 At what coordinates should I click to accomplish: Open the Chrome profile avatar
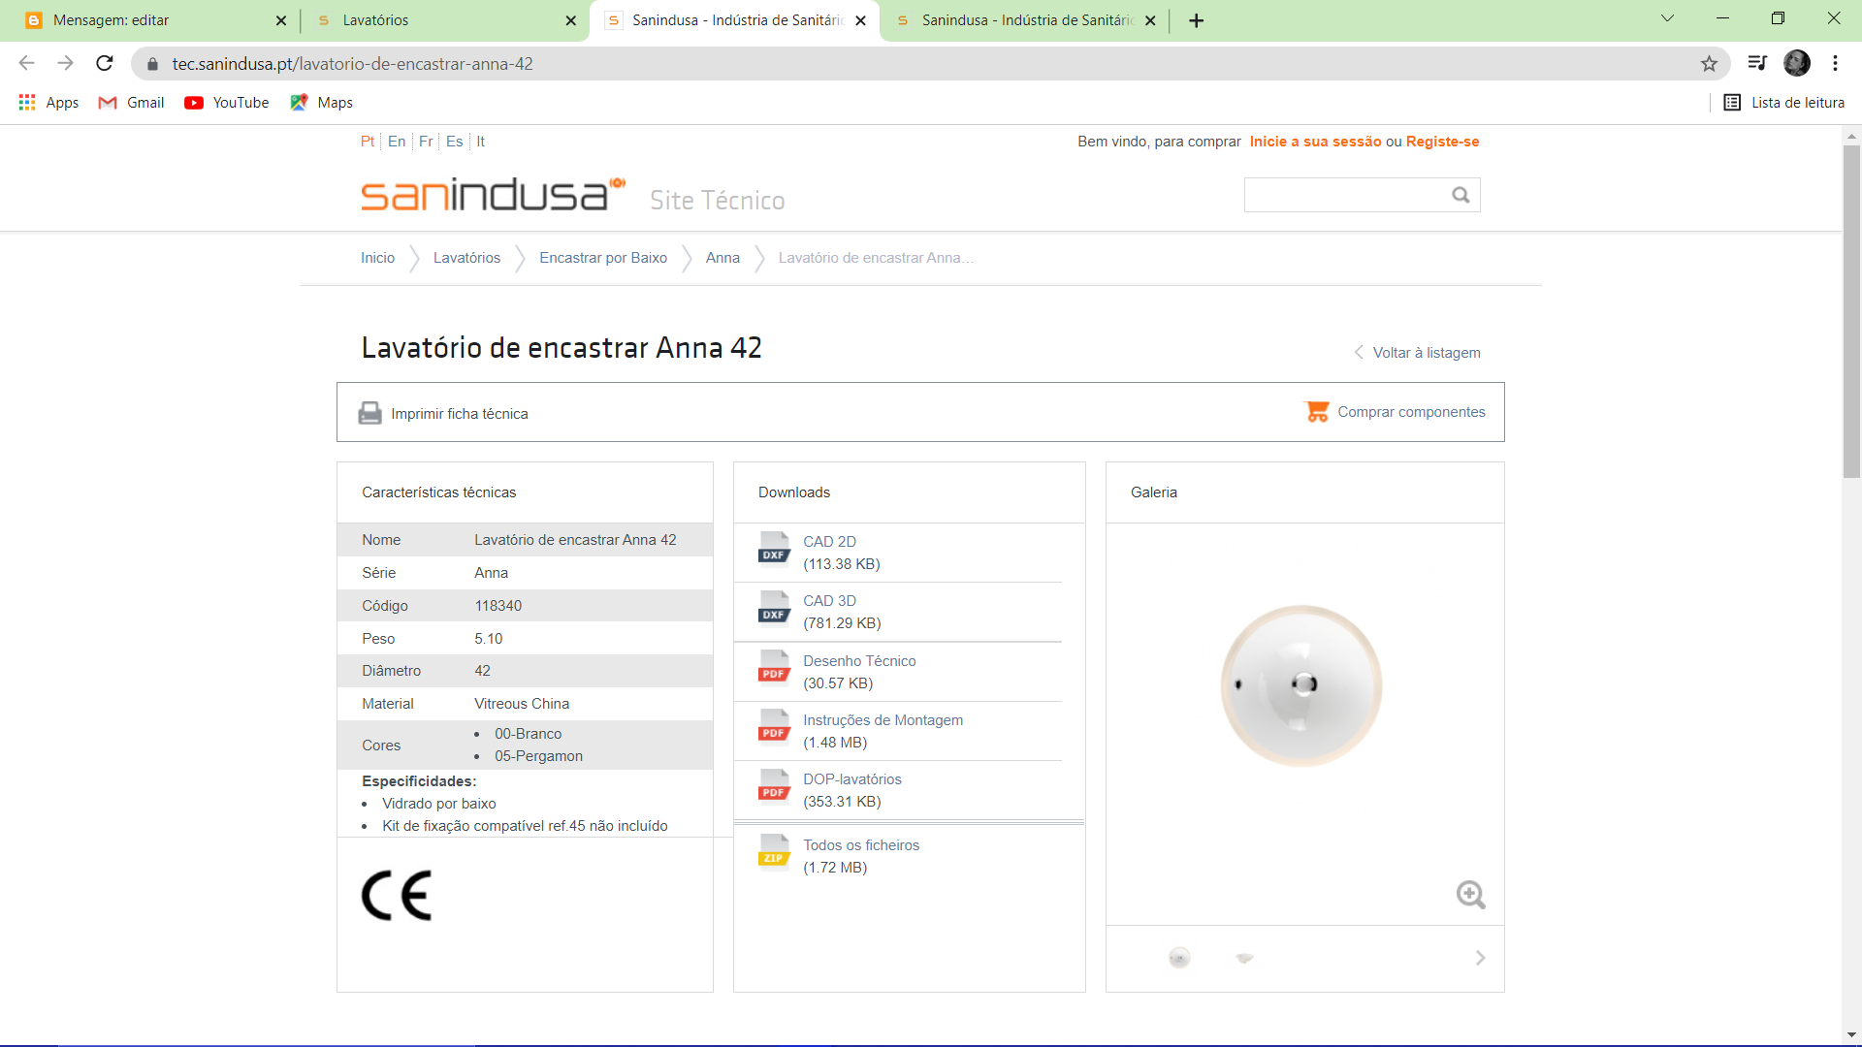[x=1796, y=64]
